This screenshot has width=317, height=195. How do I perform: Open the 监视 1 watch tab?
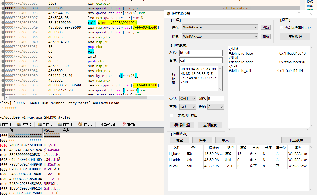85,125
